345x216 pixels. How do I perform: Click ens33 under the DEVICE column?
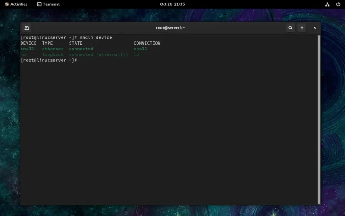coord(27,49)
